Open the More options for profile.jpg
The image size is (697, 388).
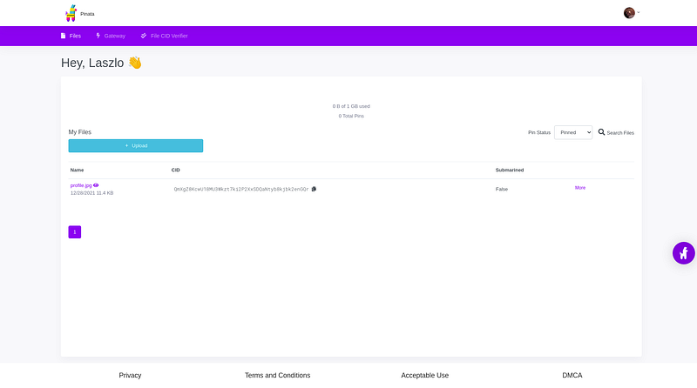580,188
